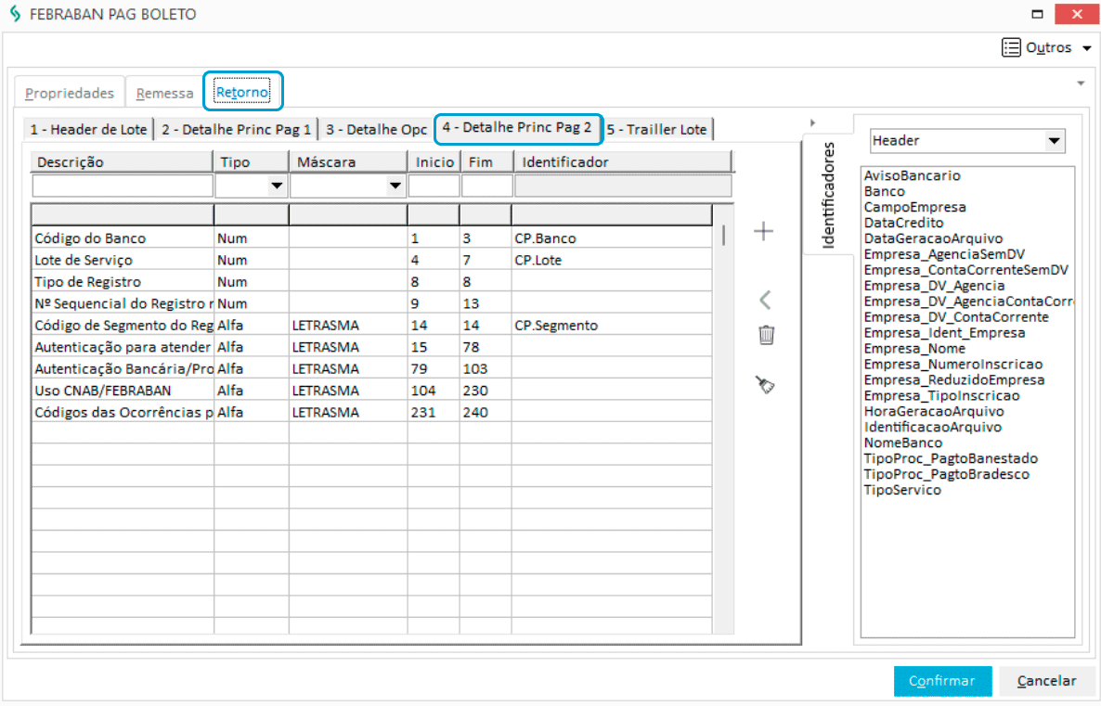Viewport: 1101px width, 706px height.
Task: Select the Tipo de Registro row
Action: (x=371, y=282)
